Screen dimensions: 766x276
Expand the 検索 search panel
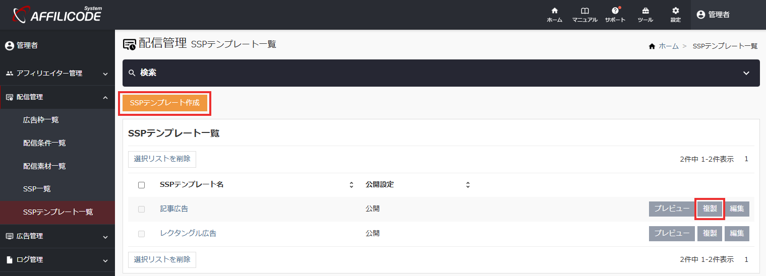tap(746, 73)
